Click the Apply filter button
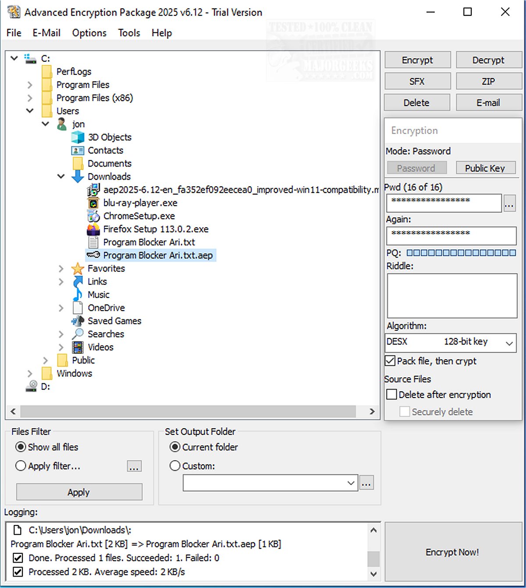Screen dimensions: 526x588 coord(79,492)
